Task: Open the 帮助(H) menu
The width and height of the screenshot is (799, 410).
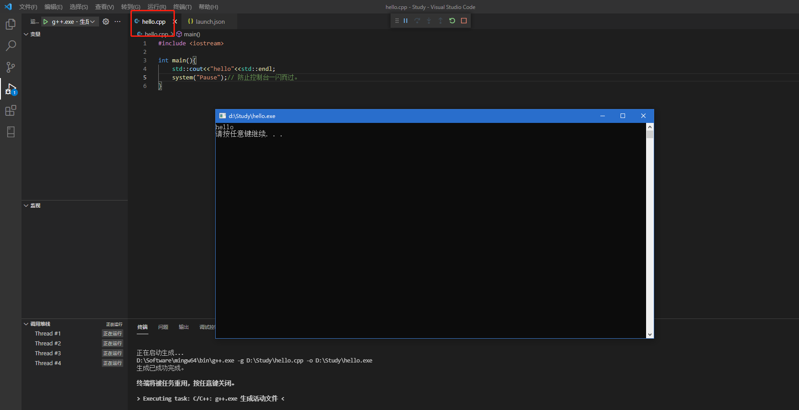Action: (208, 7)
